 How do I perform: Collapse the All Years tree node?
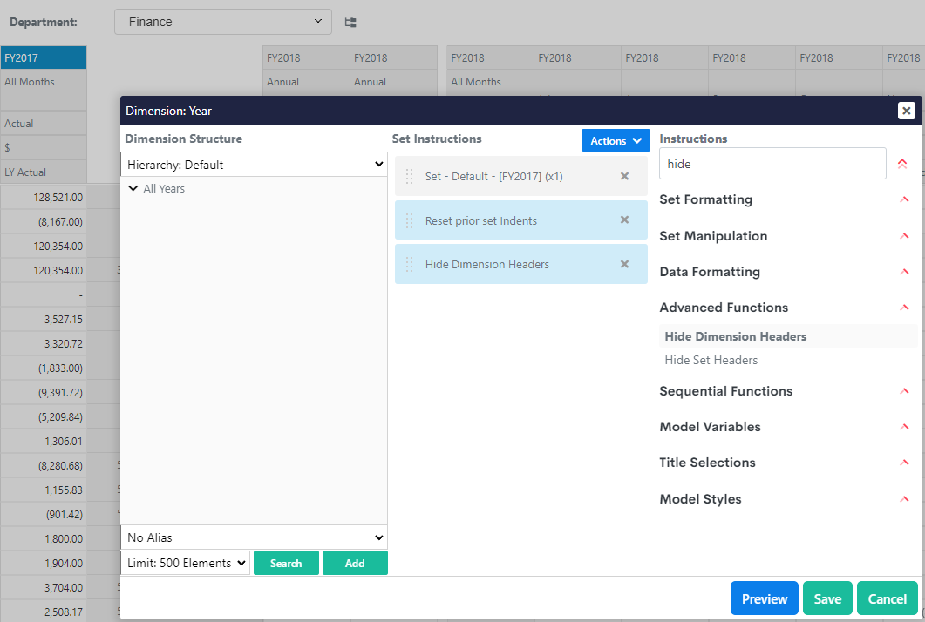pos(133,188)
